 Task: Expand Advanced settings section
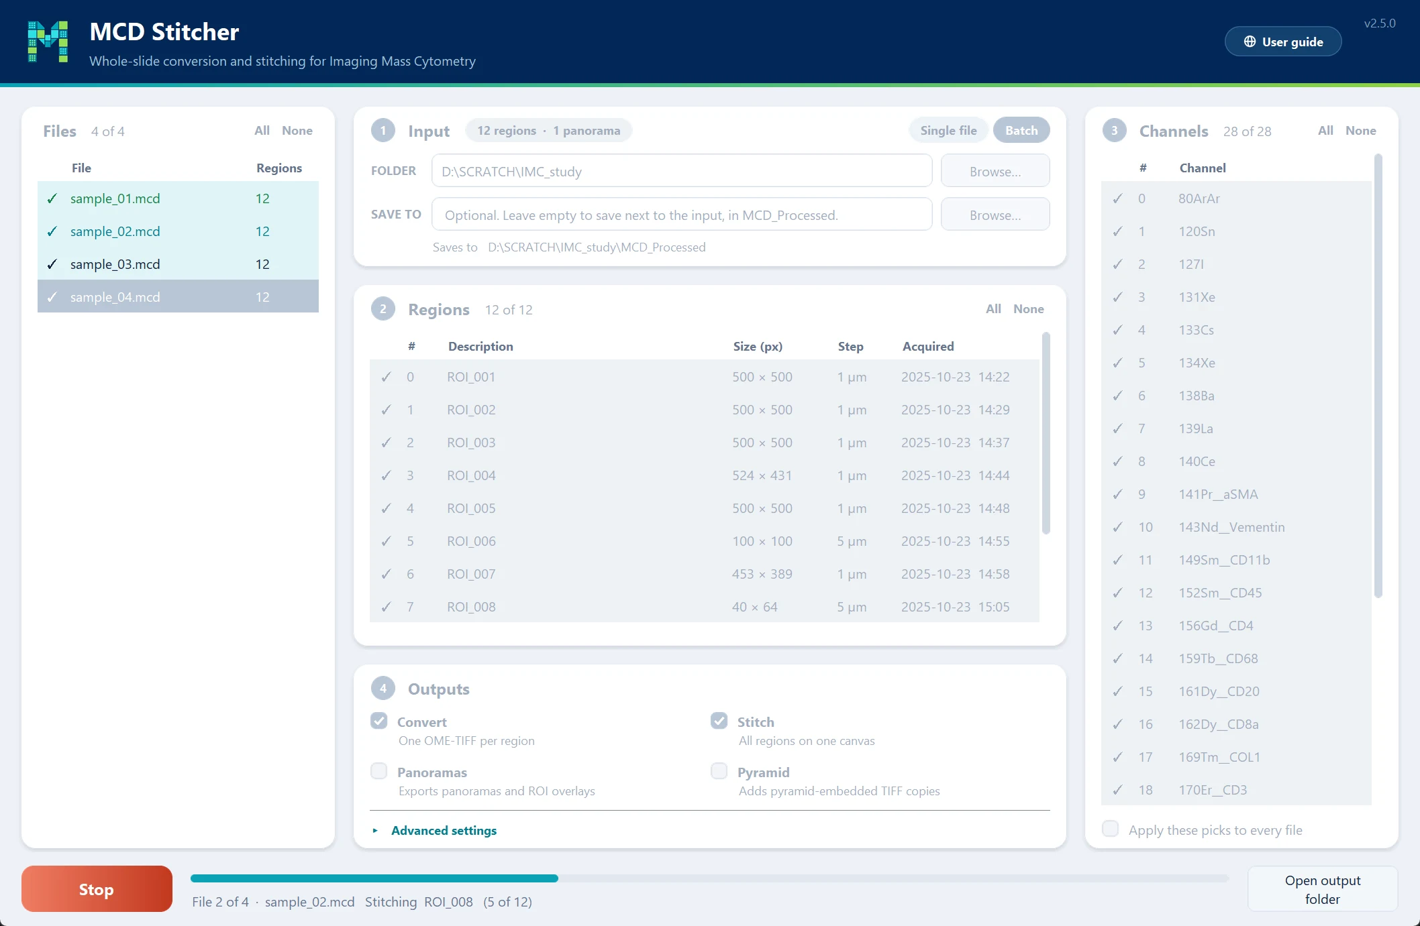(x=435, y=830)
